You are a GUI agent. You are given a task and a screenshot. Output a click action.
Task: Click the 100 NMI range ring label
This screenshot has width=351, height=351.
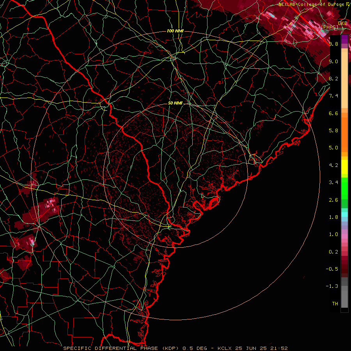[x=175, y=31]
